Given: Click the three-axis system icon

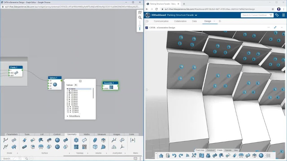Looking at the screenshot, I should point(122,147).
